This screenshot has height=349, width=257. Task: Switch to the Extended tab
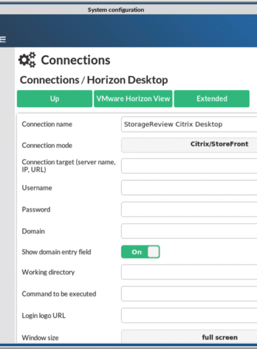click(x=211, y=99)
